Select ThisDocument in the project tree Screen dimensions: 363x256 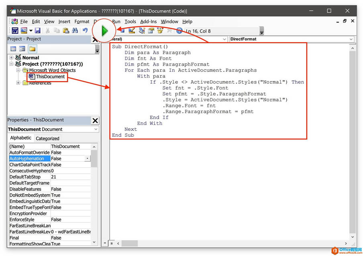coord(50,77)
